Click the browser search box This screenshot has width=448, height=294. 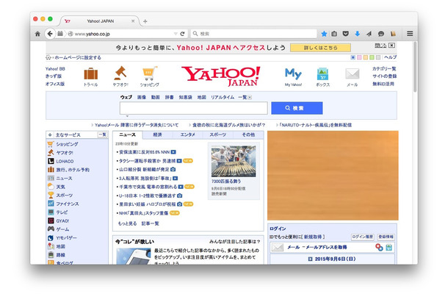[253, 34]
